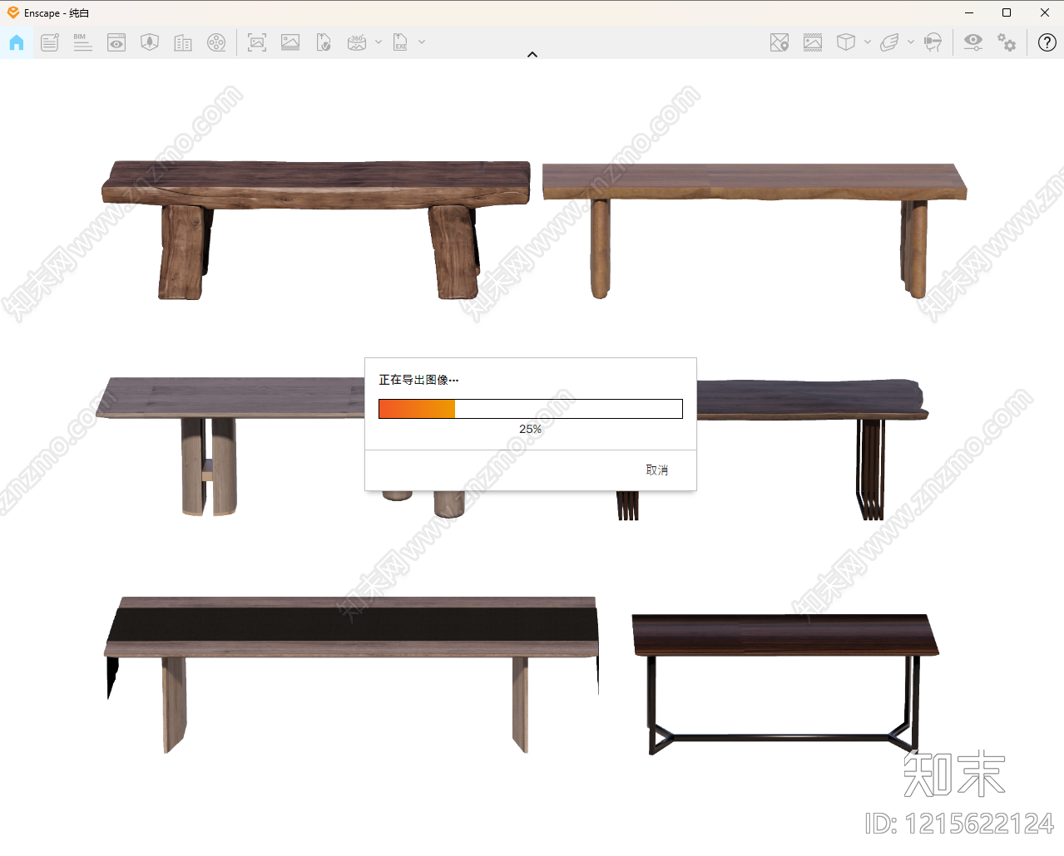The width and height of the screenshot is (1064, 856).
Task: Click the 取消 cancel button in dialog
Action: (x=657, y=470)
